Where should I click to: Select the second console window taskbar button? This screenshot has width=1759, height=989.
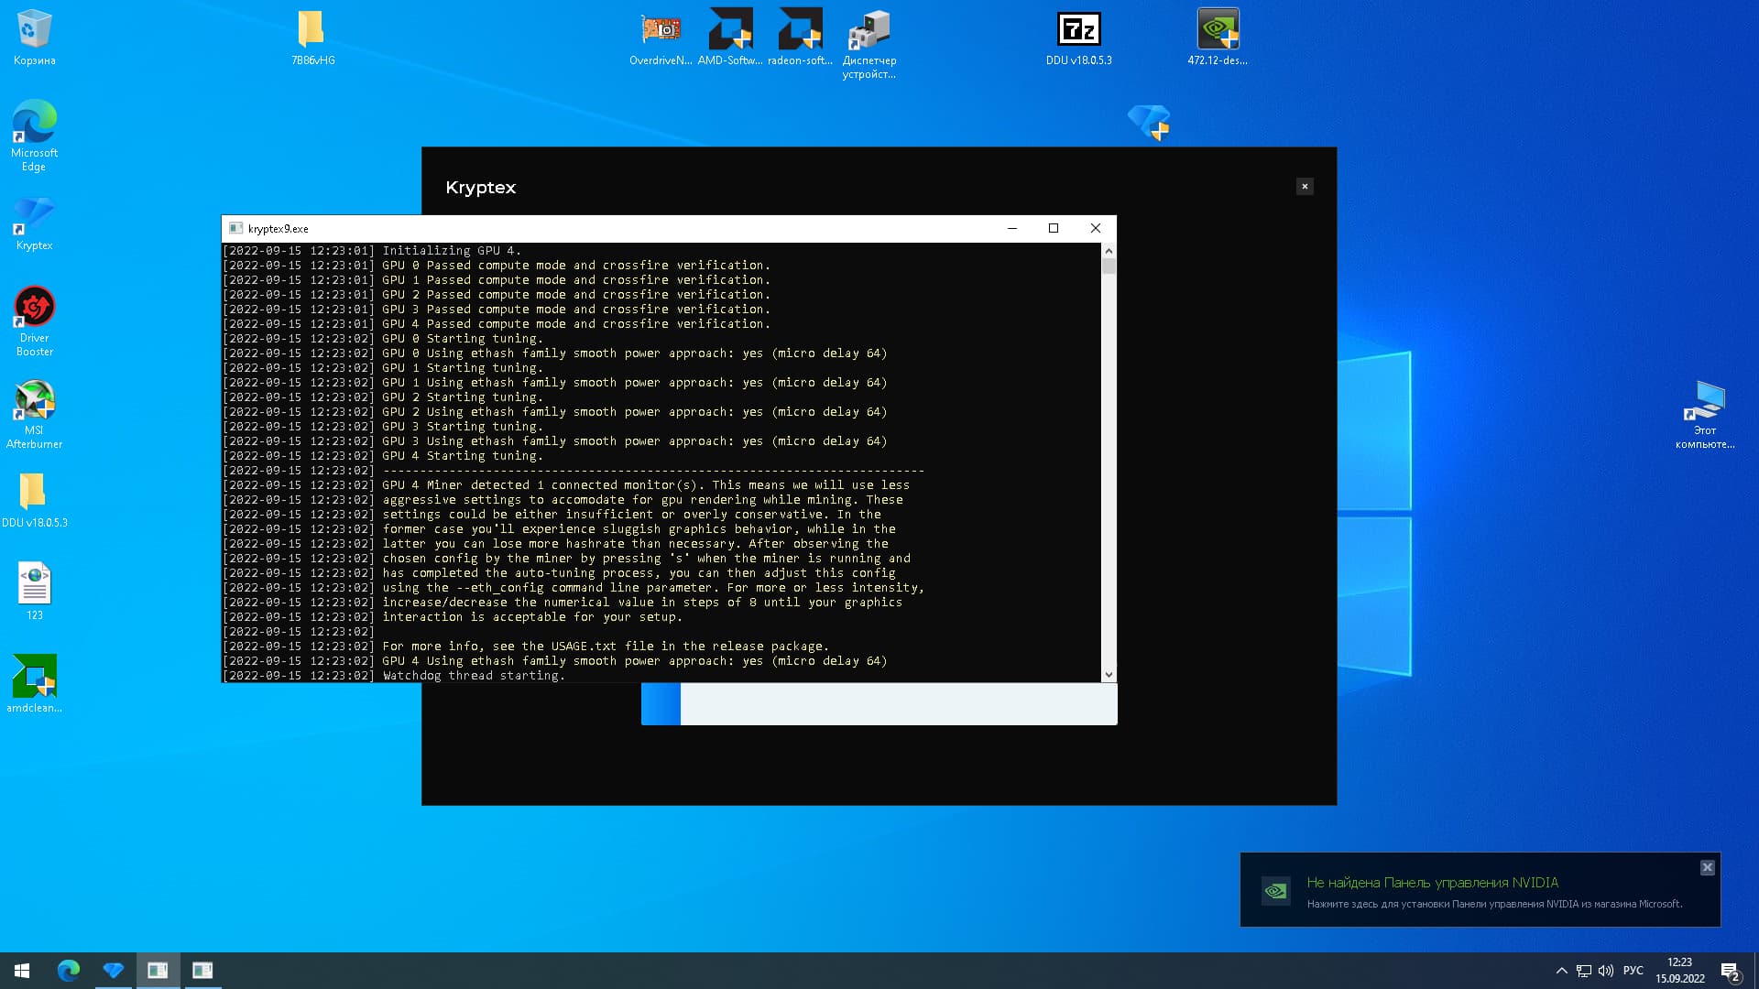(x=202, y=971)
